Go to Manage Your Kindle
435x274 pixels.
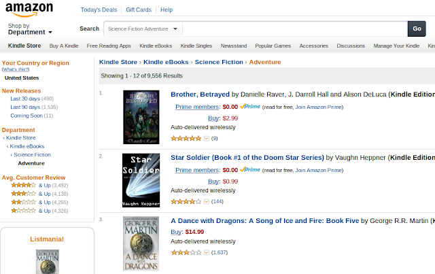[396, 46]
